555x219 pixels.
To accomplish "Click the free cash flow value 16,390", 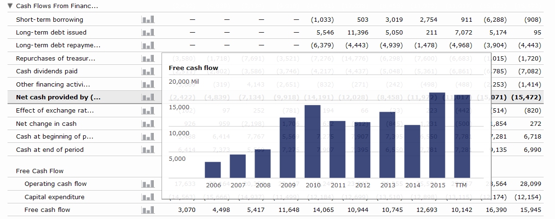I will pyautogui.click(x=496, y=210).
